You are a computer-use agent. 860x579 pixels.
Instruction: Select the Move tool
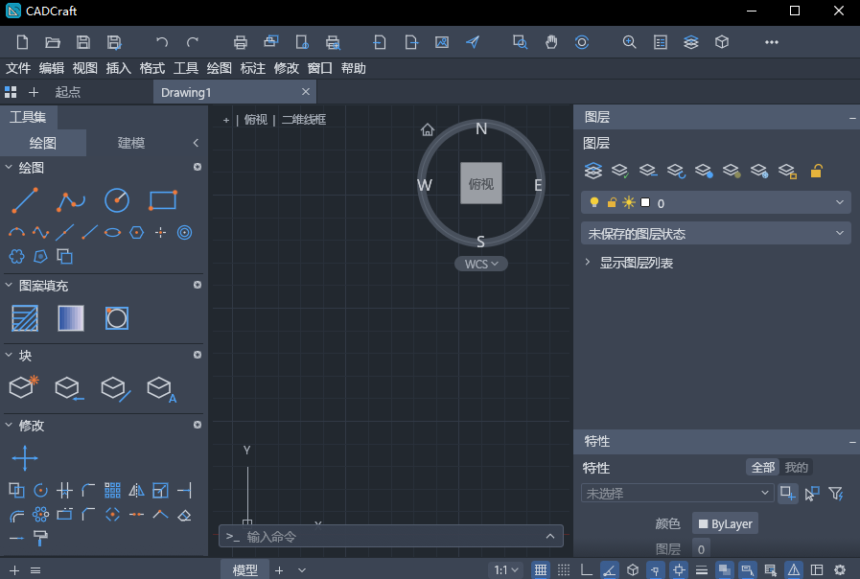pyautogui.click(x=25, y=458)
